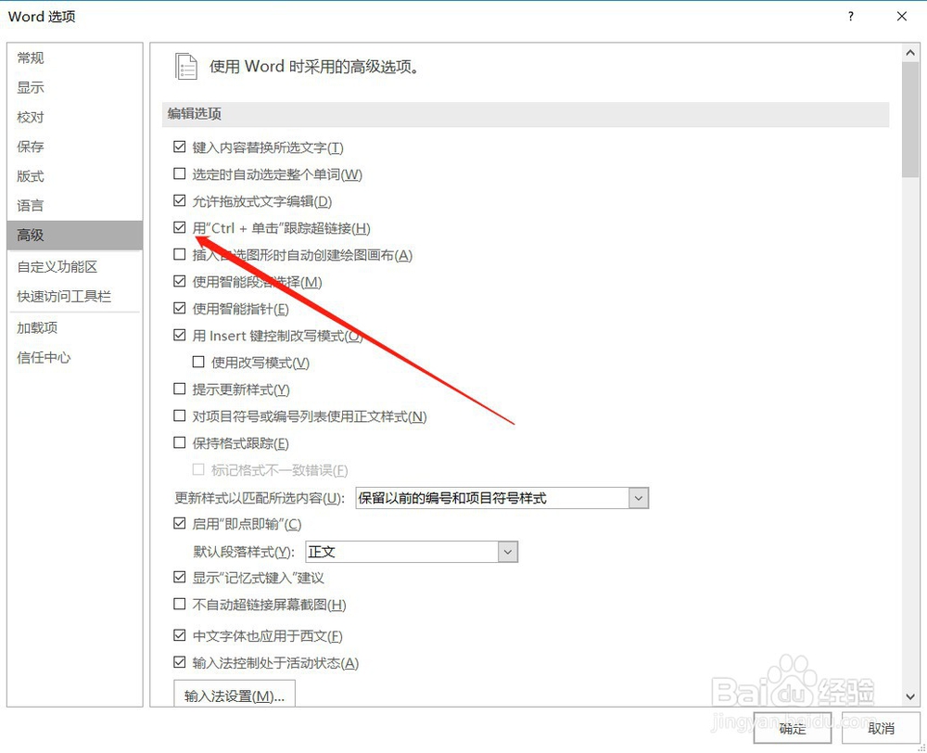Image resolution: width=927 pixels, height=753 pixels.
Task: Uncheck 用"Ctrl + 单击"跟踪超链接(H)
Action: (180, 228)
